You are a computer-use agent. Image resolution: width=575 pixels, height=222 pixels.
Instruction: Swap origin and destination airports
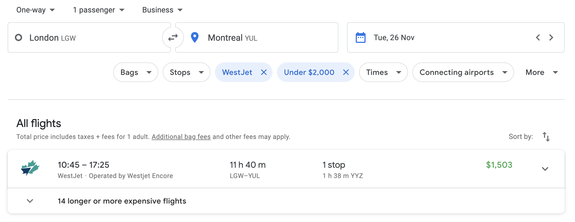(x=173, y=37)
